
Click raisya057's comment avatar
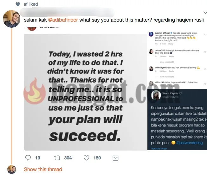(x=151, y=51)
